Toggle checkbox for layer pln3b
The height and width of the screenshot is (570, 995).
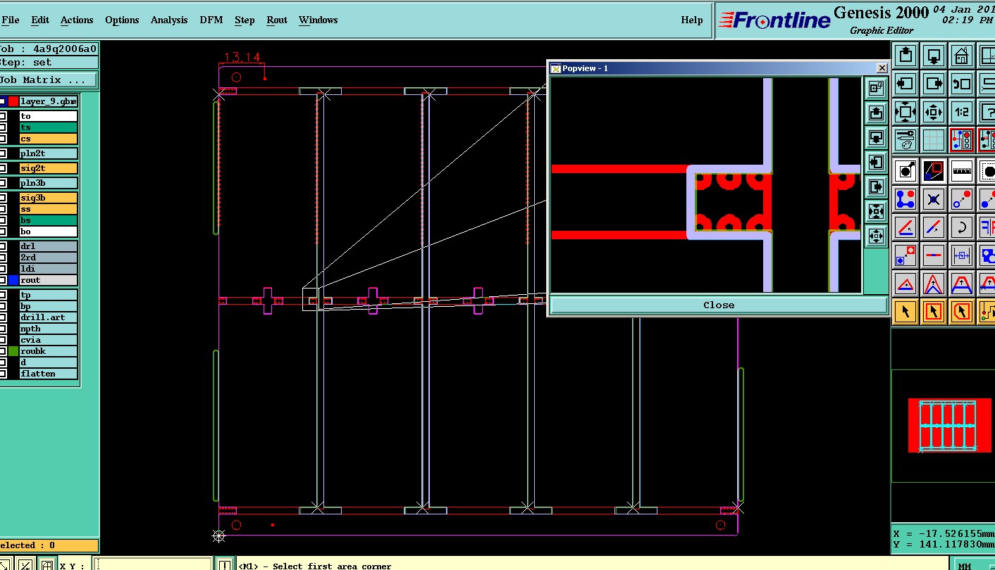(x=3, y=183)
